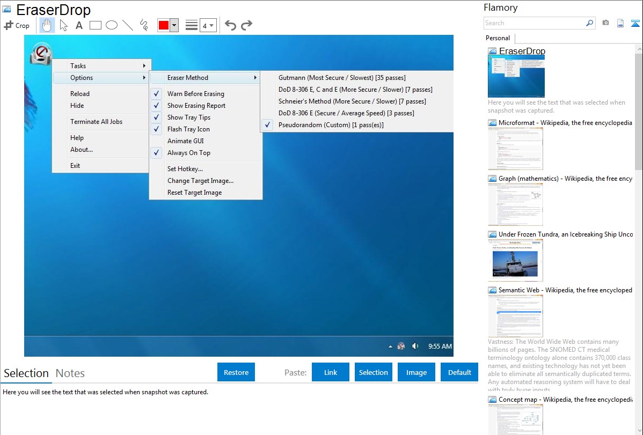Select the Crop tool

[17, 25]
